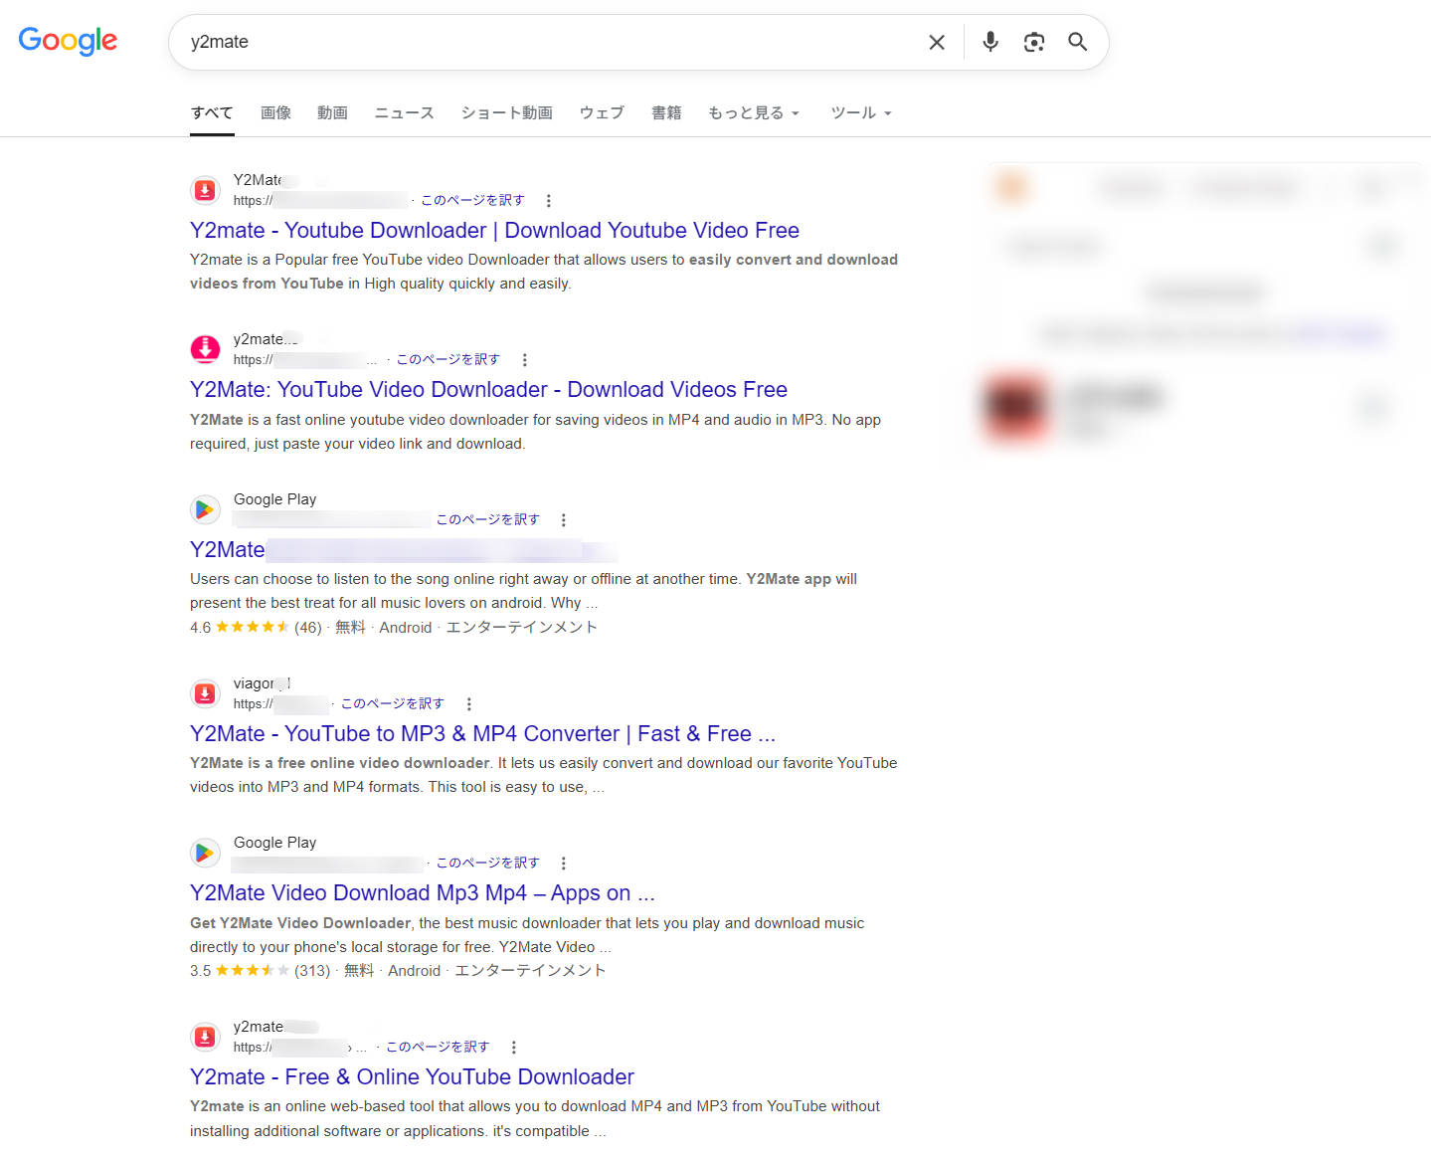Start voice search with microphone icon
1431x1158 pixels.
point(990,42)
